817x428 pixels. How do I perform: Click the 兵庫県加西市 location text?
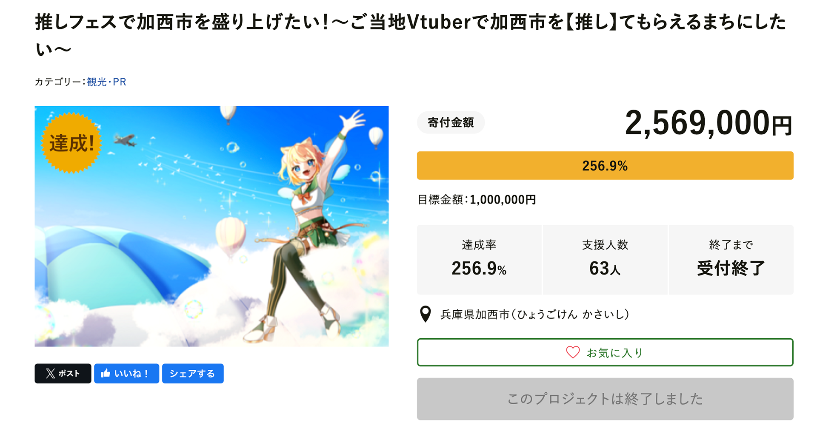534,315
